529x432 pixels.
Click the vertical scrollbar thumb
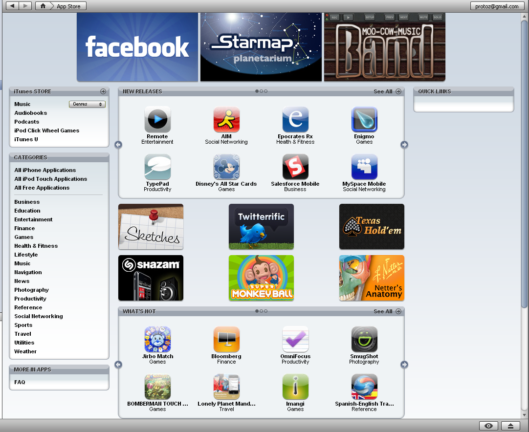point(524,164)
